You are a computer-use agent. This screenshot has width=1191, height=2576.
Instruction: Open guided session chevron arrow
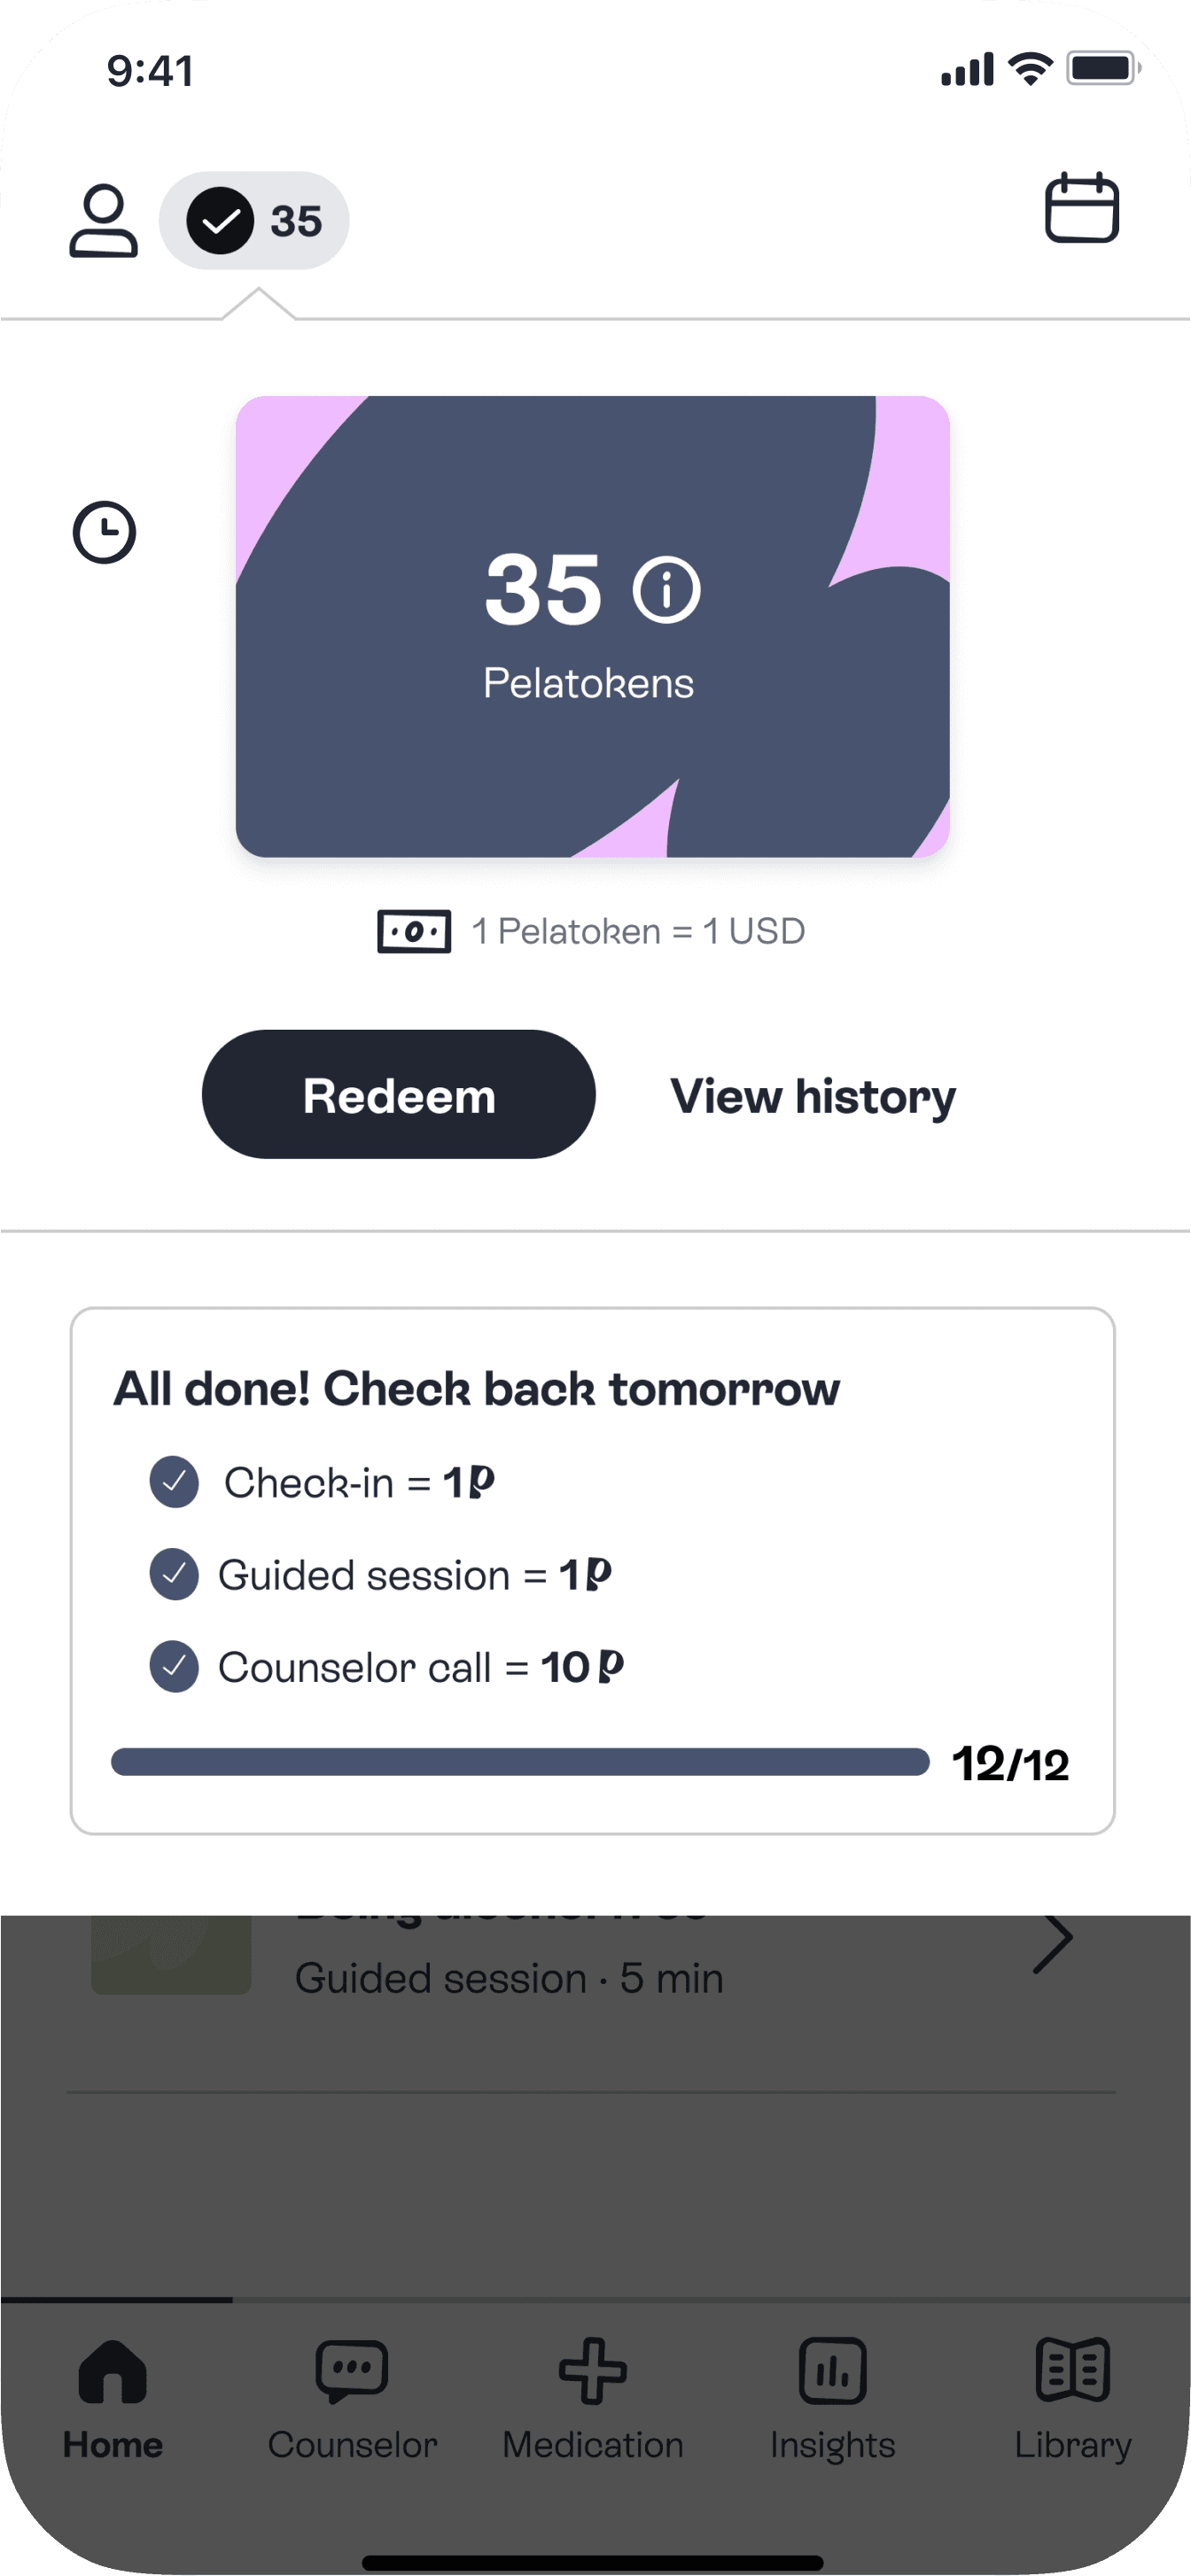[x=1052, y=1944]
